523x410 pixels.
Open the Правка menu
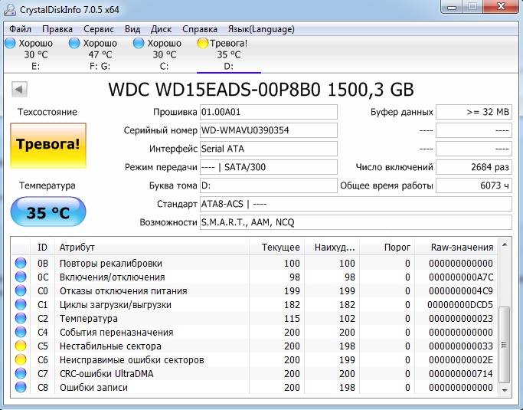point(57,29)
